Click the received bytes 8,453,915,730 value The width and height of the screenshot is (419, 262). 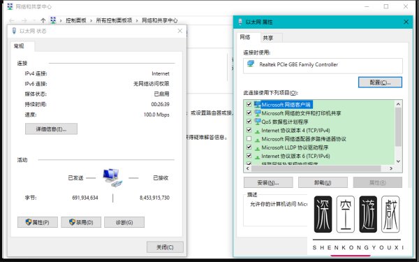154,198
